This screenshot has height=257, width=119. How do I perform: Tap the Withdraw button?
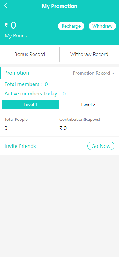102,26
